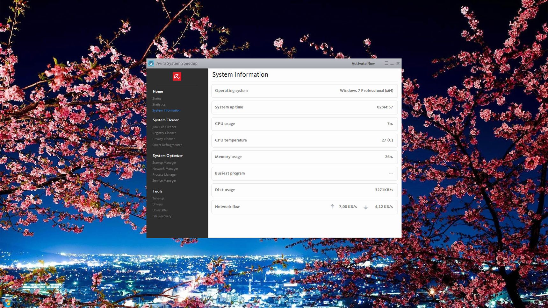548x308 pixels.
Task: Click the 4,12 KB/s download value
Action: (384, 207)
